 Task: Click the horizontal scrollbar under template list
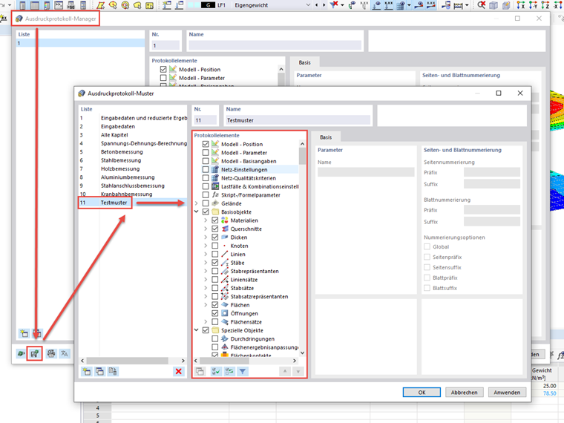tap(128, 361)
